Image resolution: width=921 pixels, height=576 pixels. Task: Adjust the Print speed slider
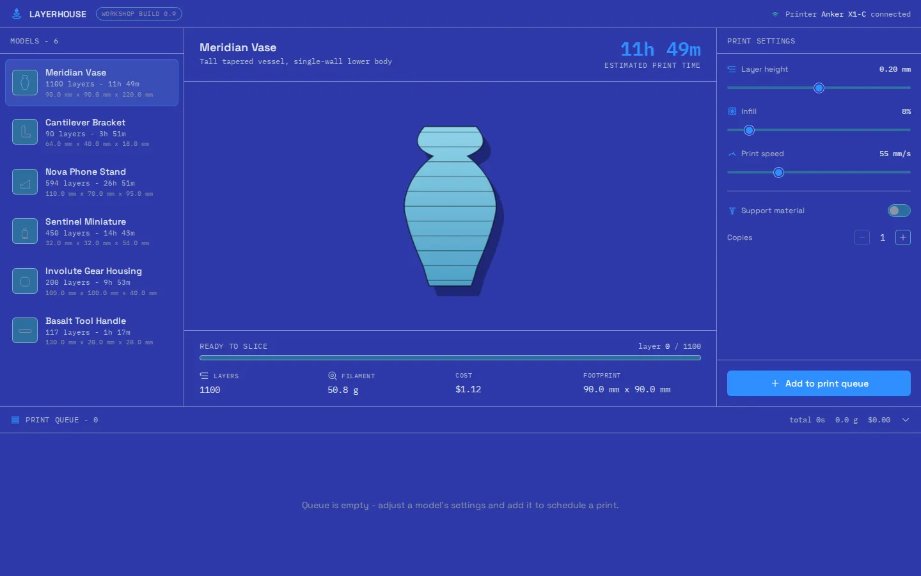click(x=819, y=172)
